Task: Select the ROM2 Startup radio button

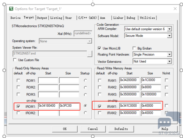Action: click(x=85, y=87)
